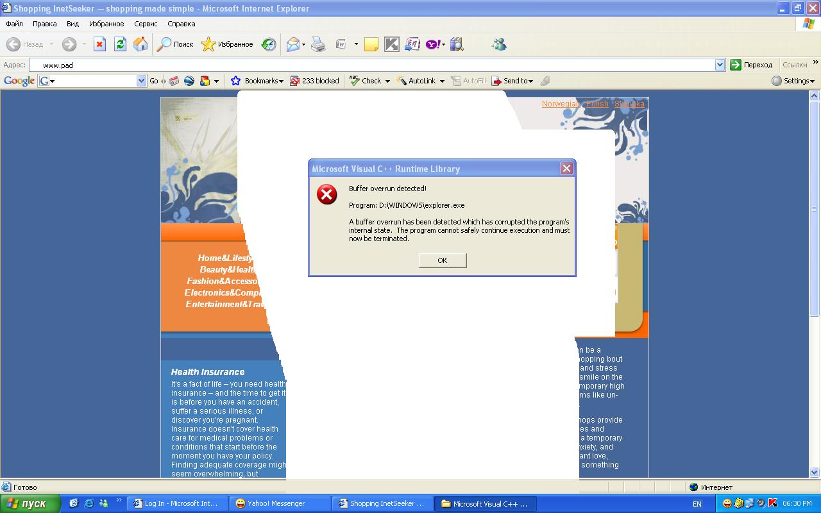Click the Norwegian language link
Viewport: 821px width, 513px height.
tap(561, 104)
